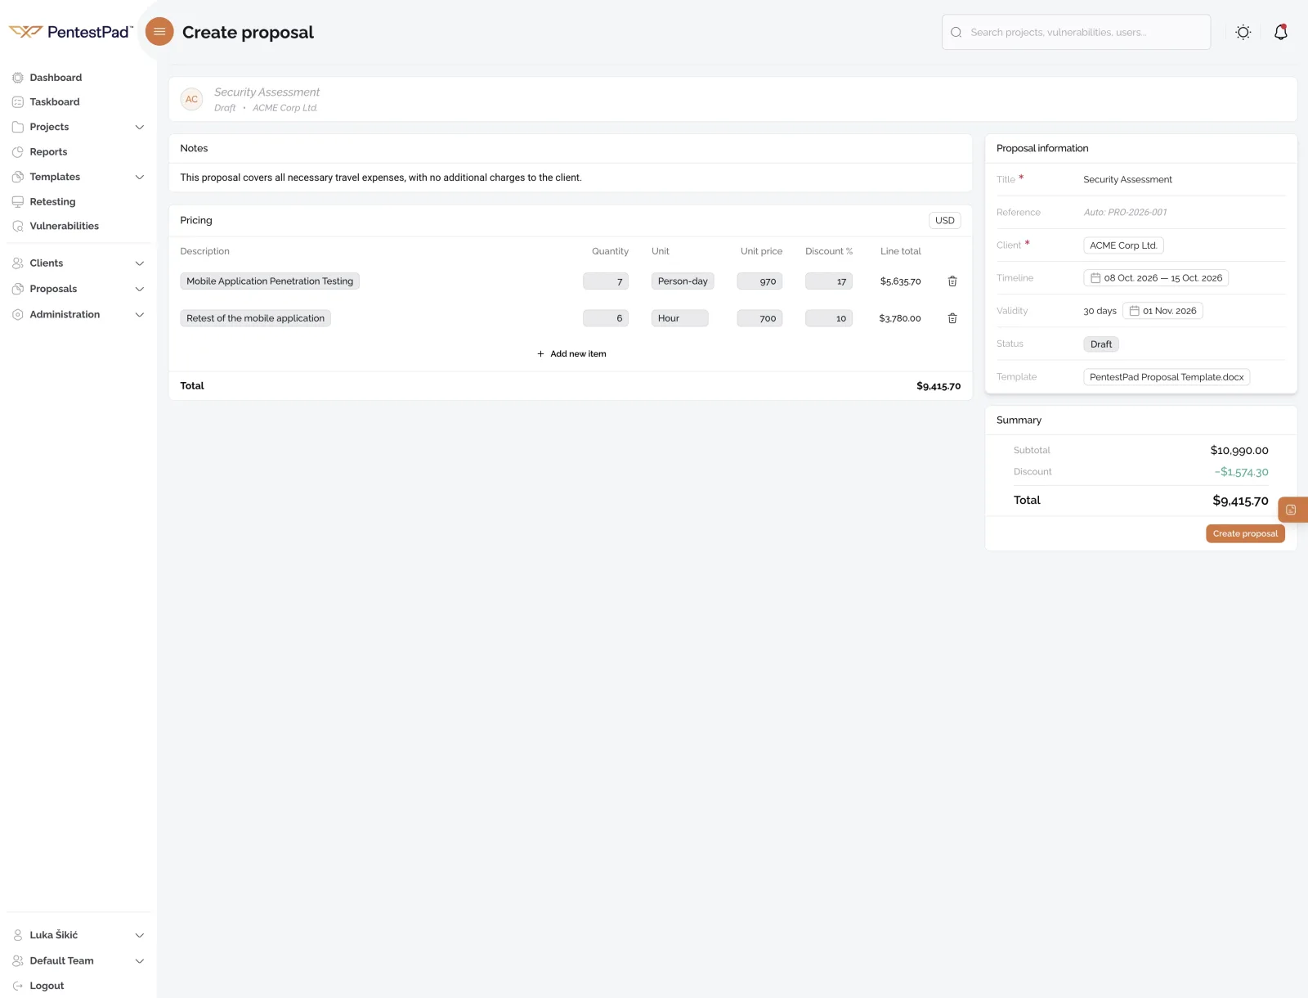Collapse sidebar with the orange hamburger button
Screen dimensions: 1308x998
point(159,32)
